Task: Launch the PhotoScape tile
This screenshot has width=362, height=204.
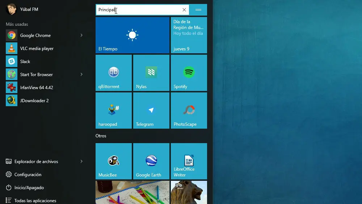Action: click(189, 111)
